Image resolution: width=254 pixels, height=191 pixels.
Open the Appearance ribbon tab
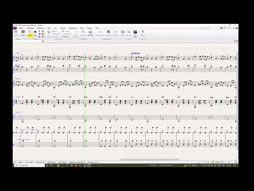coord(73,28)
